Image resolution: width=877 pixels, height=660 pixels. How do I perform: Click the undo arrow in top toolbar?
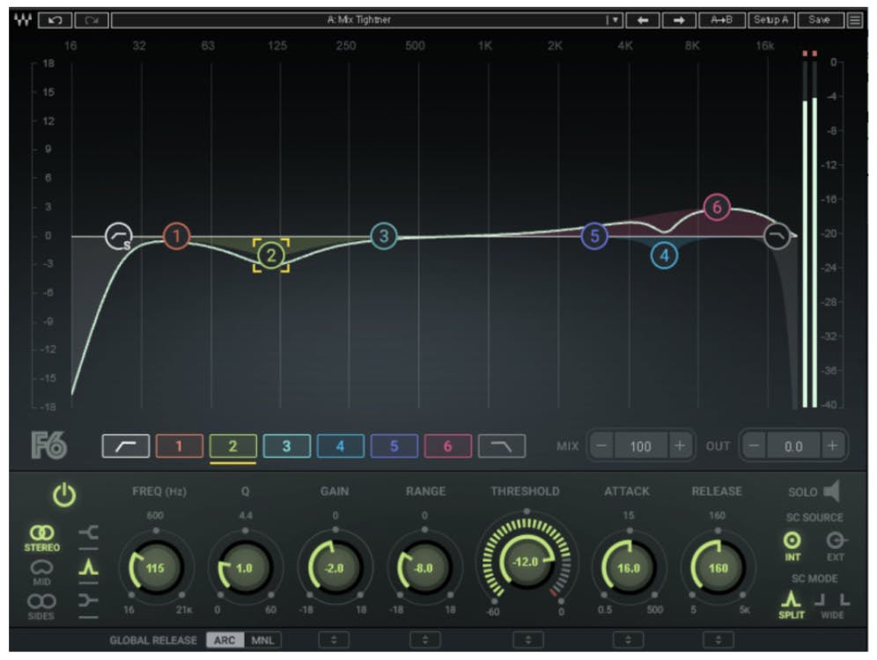55,19
